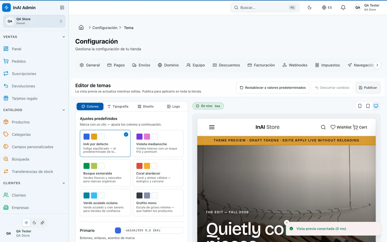
Task: Select the Violeta medianoche preset
Action: 158,143
